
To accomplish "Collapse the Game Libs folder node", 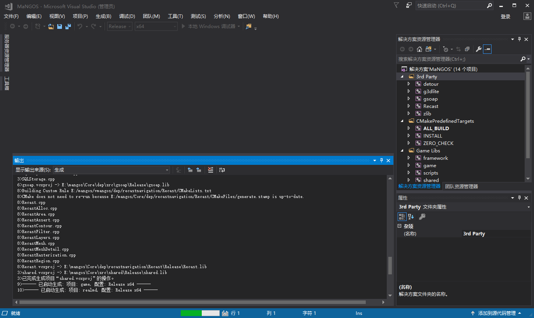I will pos(402,151).
